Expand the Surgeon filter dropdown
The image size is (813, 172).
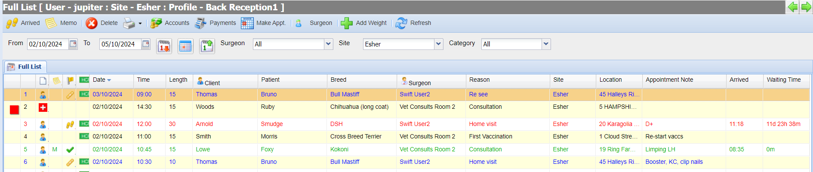coord(329,44)
